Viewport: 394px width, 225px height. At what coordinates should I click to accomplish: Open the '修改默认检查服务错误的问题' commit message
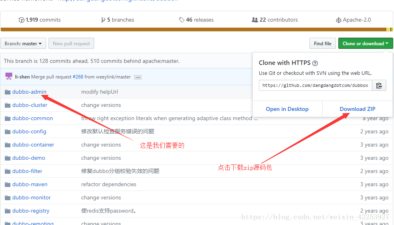[x=117, y=131]
